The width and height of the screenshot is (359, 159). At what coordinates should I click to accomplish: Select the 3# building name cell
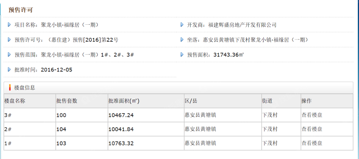30,115
